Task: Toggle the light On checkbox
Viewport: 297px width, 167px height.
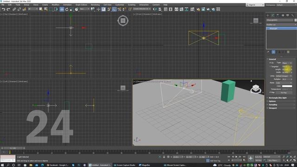Action: pyautogui.click(x=270, y=63)
